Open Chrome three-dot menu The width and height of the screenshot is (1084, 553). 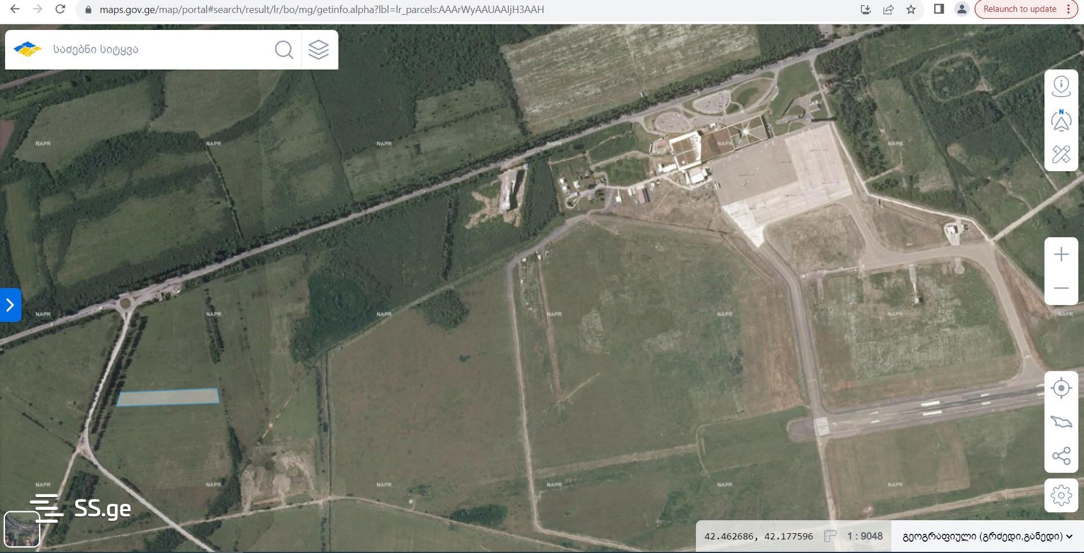[1068, 9]
